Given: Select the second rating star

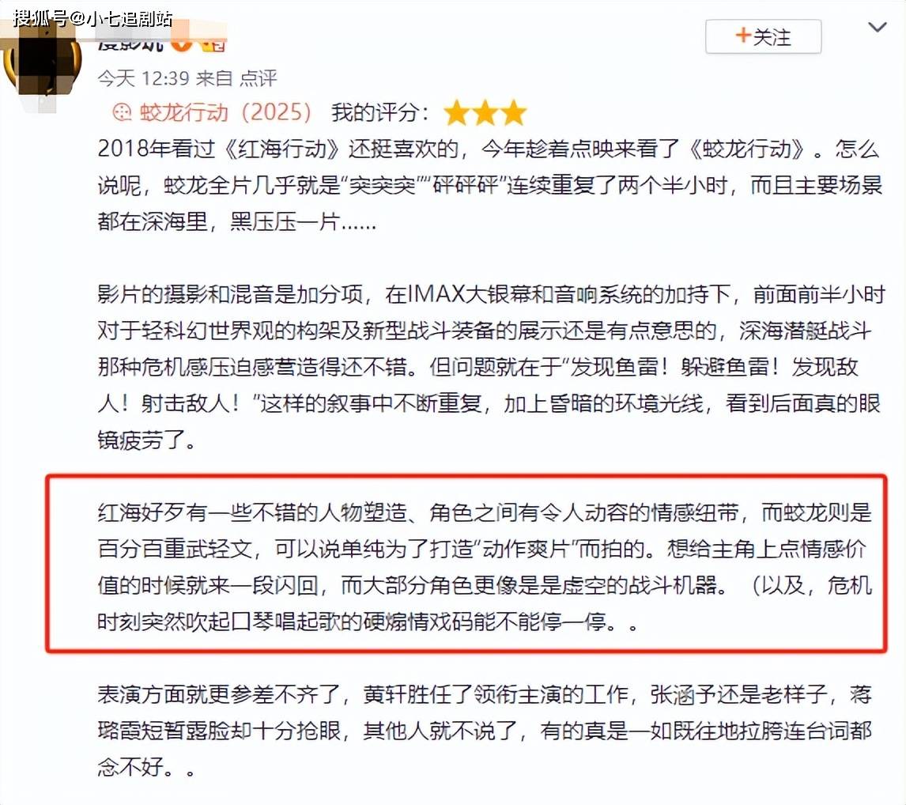Looking at the screenshot, I should (x=485, y=113).
